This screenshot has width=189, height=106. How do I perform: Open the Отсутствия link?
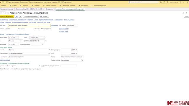[32, 22]
